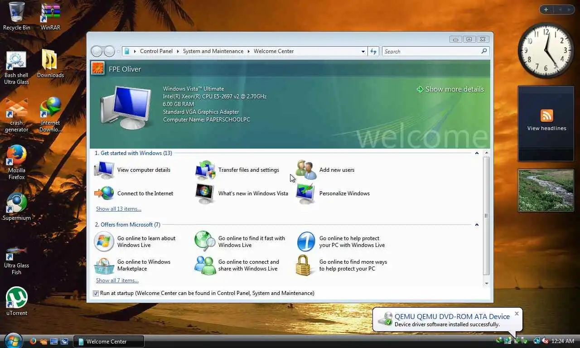This screenshot has width=580, height=348.
Task: Click Switch between windows Quick Launch icon
Action: (x=64, y=341)
